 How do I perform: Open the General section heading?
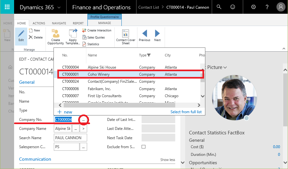[x=27, y=82]
